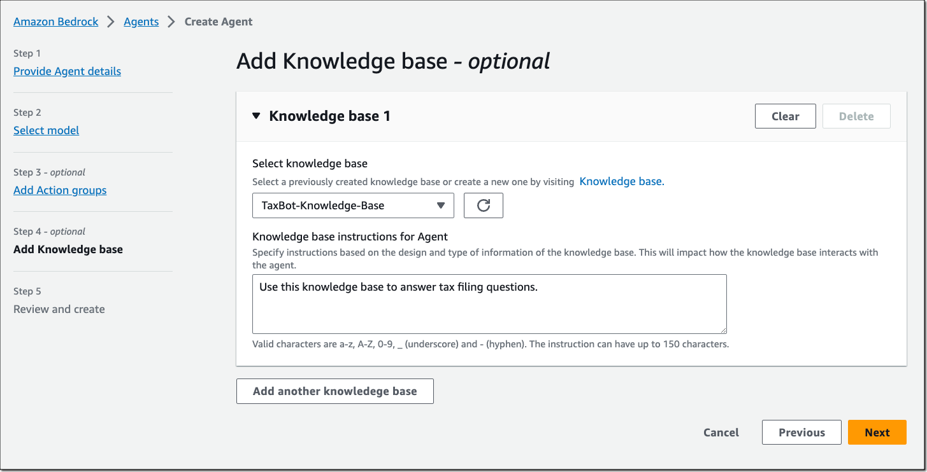Click the Clear button for Knowledge base 1

point(785,116)
